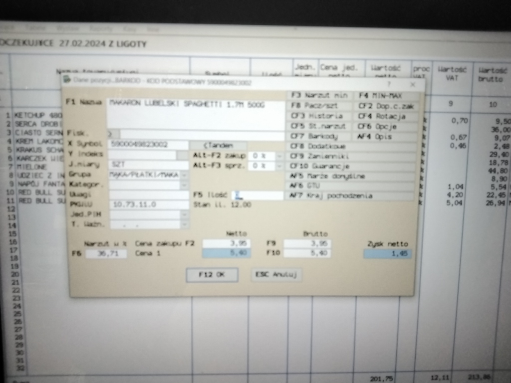
Task: Open the Grupa dropdown list
Action: (x=185, y=175)
